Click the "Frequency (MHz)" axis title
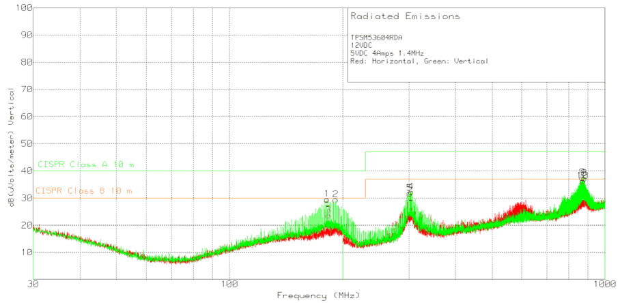 [x=319, y=295]
